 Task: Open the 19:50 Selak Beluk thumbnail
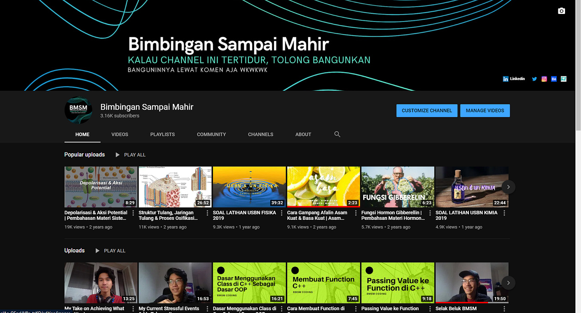(472, 283)
